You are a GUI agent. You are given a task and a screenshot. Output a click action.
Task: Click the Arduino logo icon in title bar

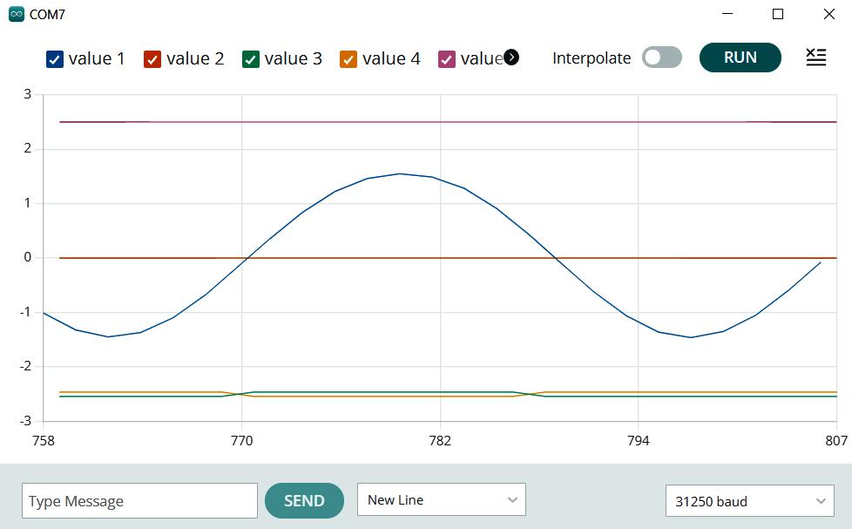click(x=17, y=15)
